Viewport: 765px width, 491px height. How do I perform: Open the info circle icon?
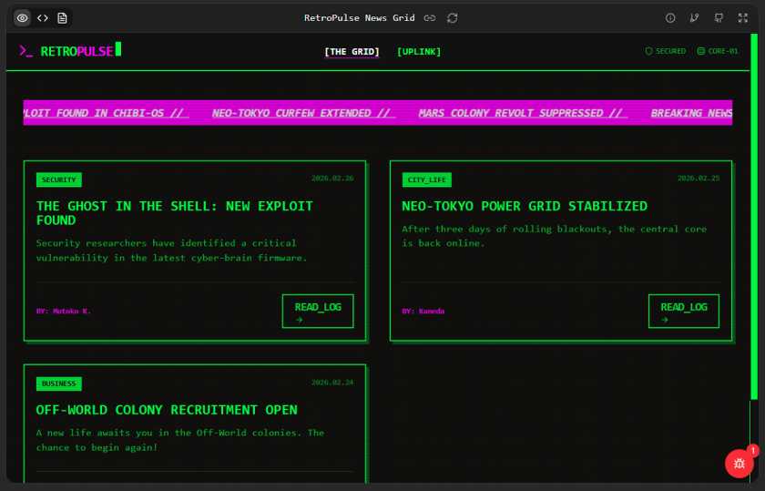670,18
